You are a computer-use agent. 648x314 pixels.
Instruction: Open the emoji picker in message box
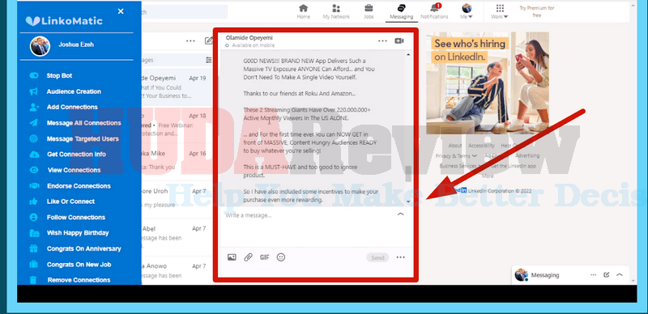coord(281,257)
